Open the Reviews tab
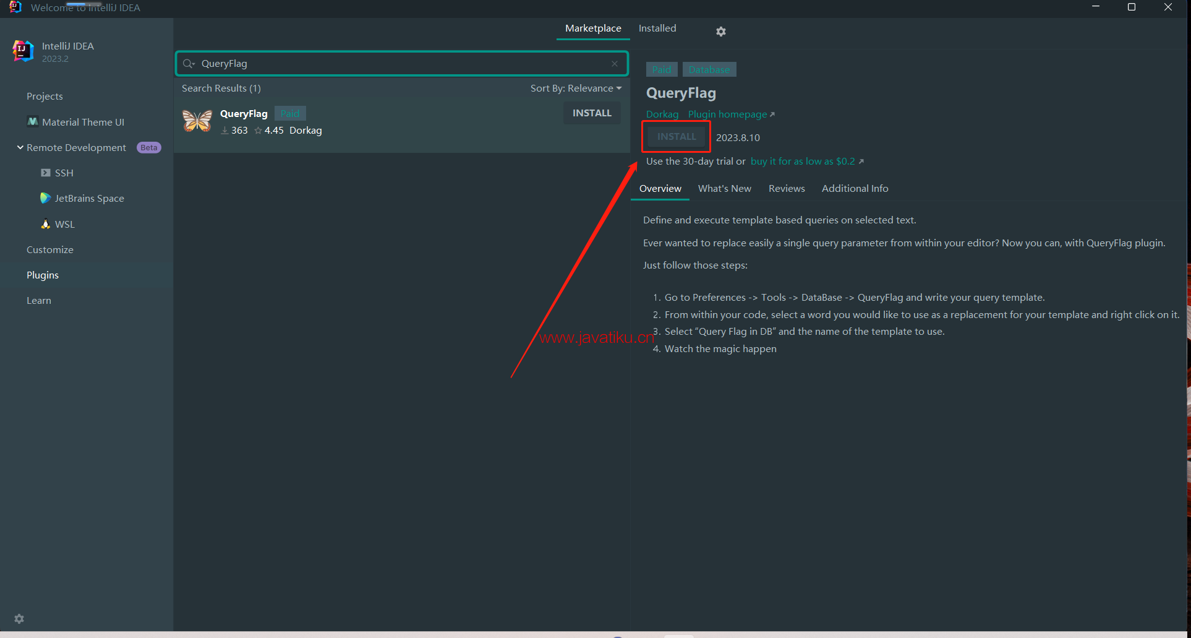Viewport: 1191px width, 638px height. click(x=787, y=189)
